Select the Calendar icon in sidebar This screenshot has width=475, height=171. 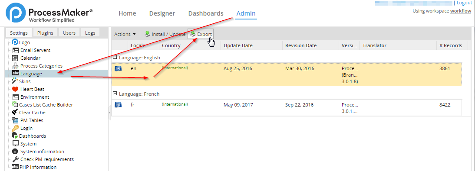click(x=16, y=58)
